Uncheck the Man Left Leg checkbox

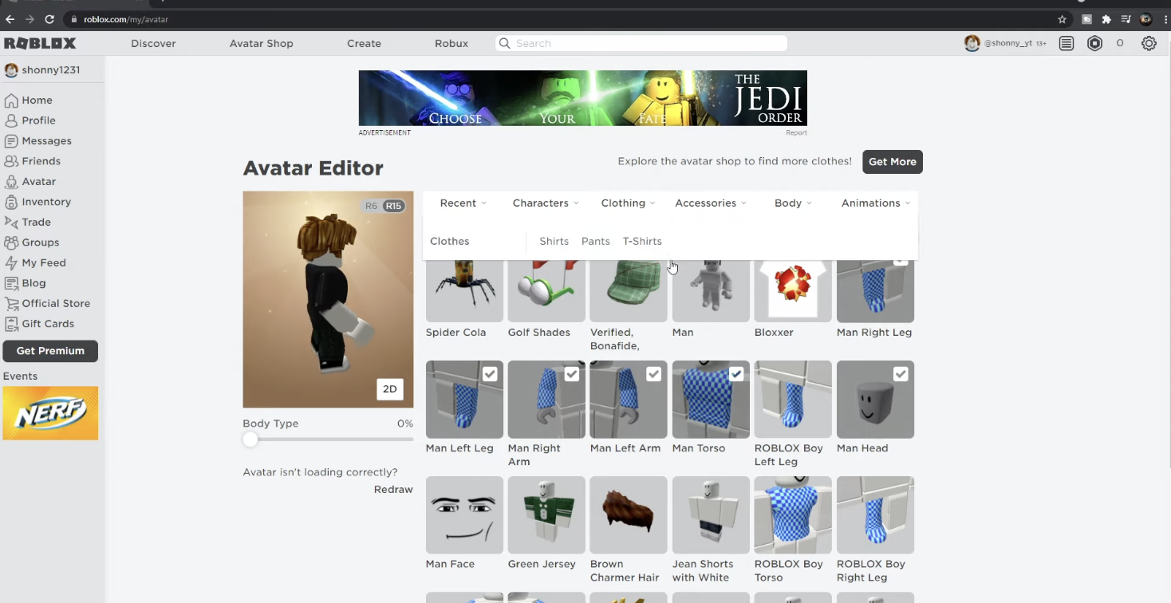pyautogui.click(x=490, y=374)
